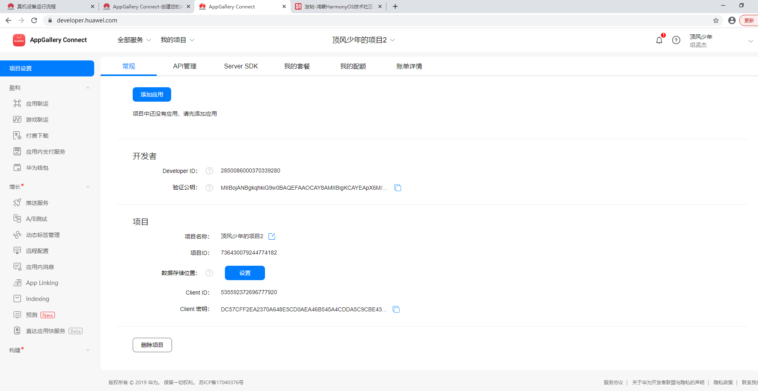Viewport: 758px width, 391px height.
Task: Open the 应用联运 sidebar icon
Action: (x=17, y=103)
